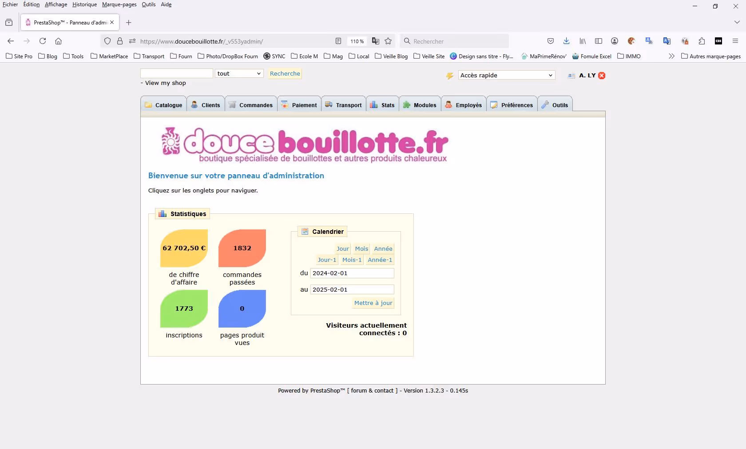Image resolution: width=746 pixels, height=449 pixels.
Task: Open the Library bookshelf icon
Action: 583,41
